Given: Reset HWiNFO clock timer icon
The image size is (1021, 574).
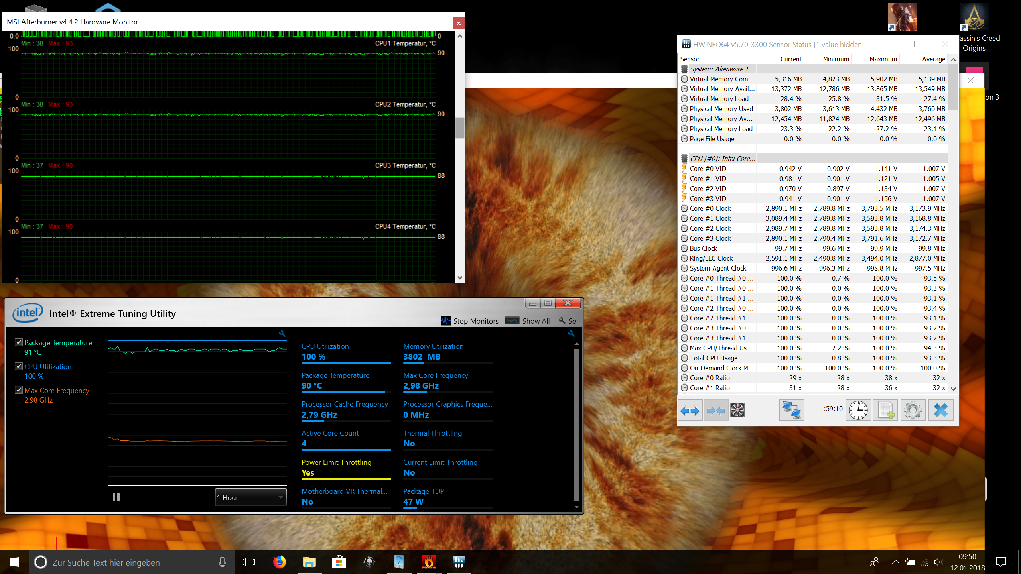Looking at the screenshot, I should point(858,410).
